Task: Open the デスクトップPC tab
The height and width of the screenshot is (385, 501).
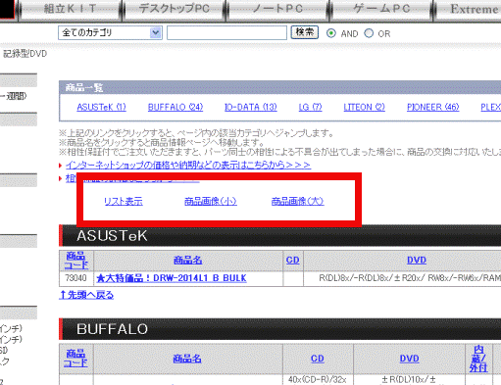Action: 175,9
